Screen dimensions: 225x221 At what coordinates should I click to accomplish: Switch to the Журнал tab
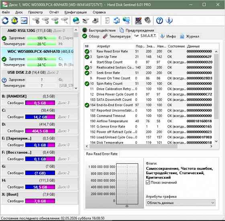click(189, 36)
